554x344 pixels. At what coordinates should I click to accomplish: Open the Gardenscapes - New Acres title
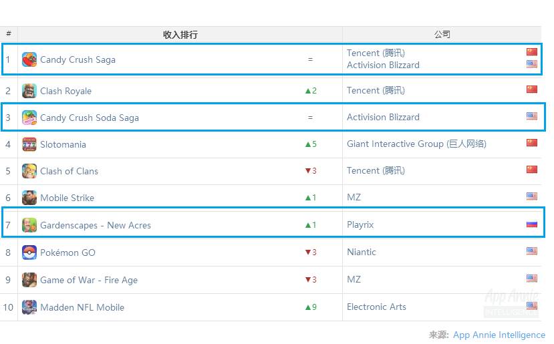(x=96, y=225)
